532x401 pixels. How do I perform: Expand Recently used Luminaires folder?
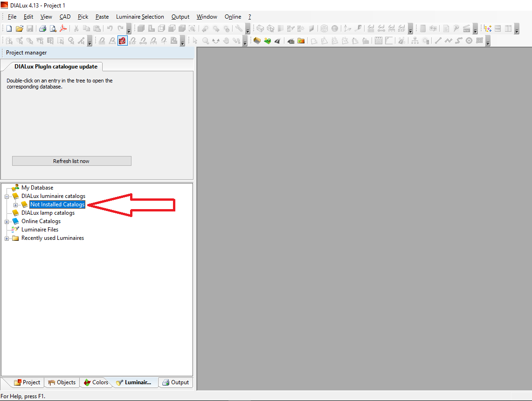pos(7,238)
